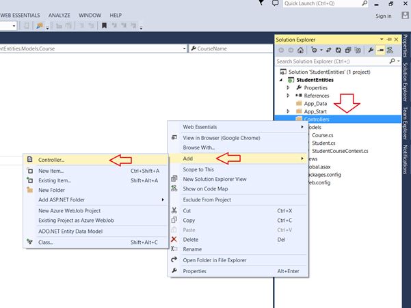Open the HELP menu
The image size is (411, 308).
click(x=116, y=16)
